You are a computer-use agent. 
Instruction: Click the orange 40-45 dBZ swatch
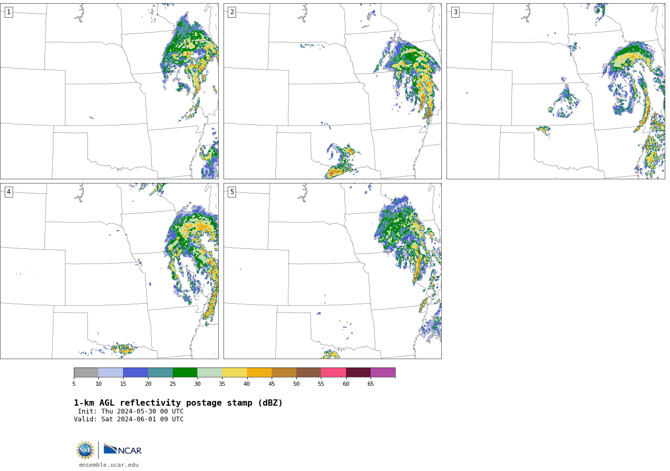point(259,373)
